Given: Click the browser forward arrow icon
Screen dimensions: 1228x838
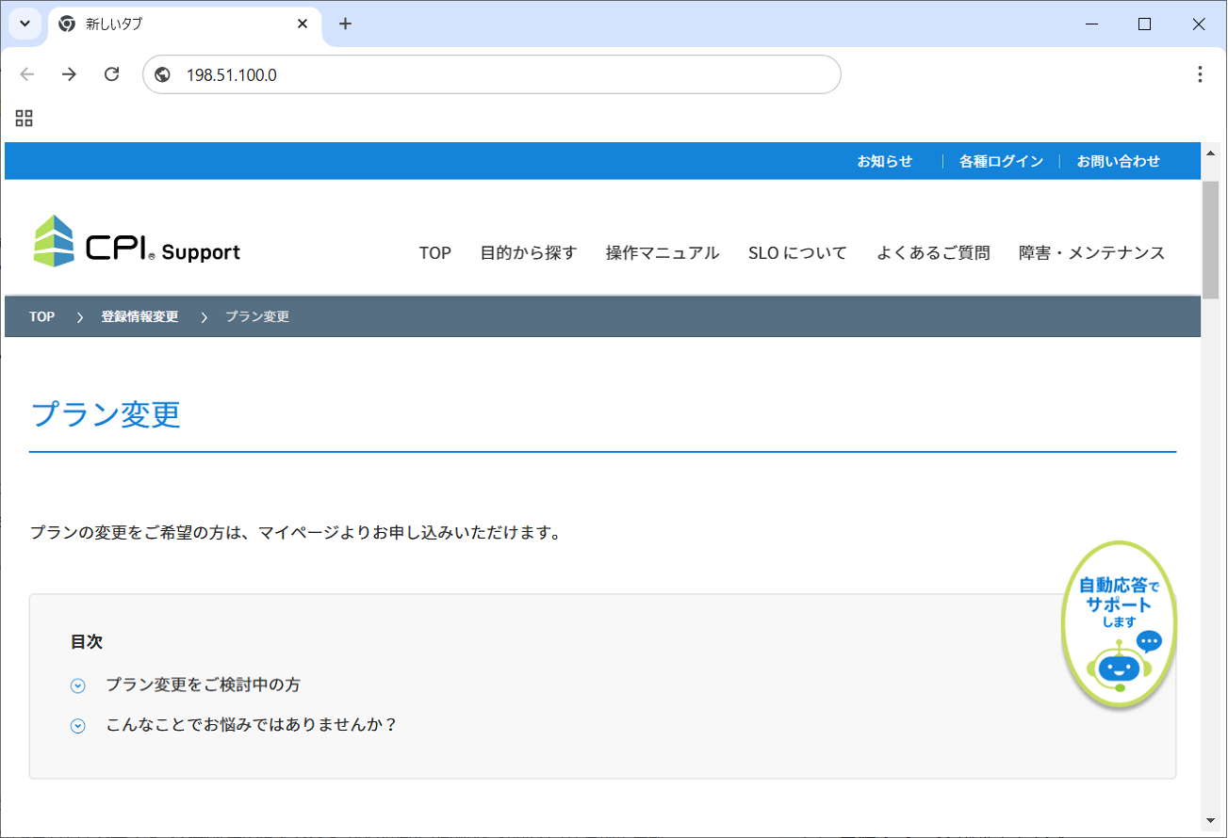Looking at the screenshot, I should pos(69,74).
